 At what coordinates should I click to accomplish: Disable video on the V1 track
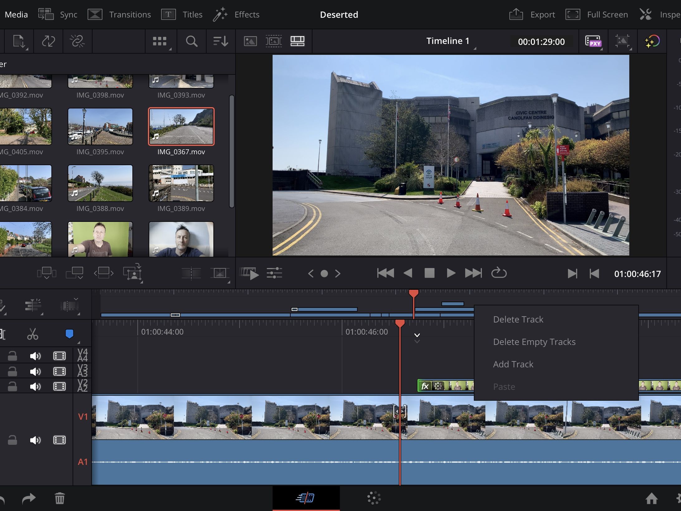[x=59, y=440]
